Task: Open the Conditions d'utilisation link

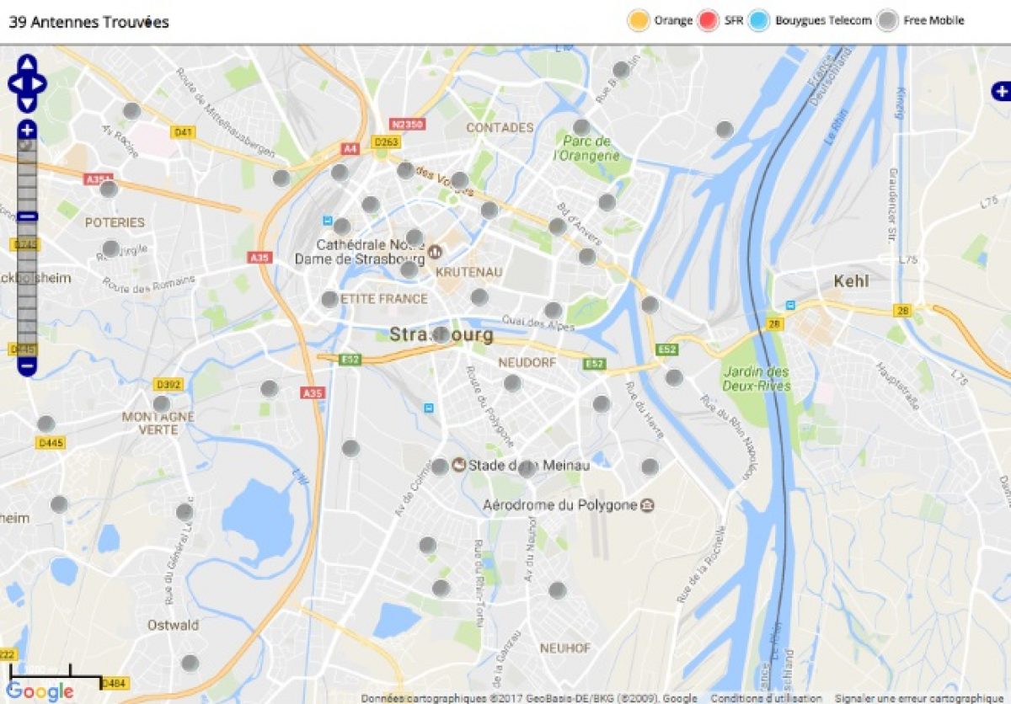Action: tap(766, 698)
